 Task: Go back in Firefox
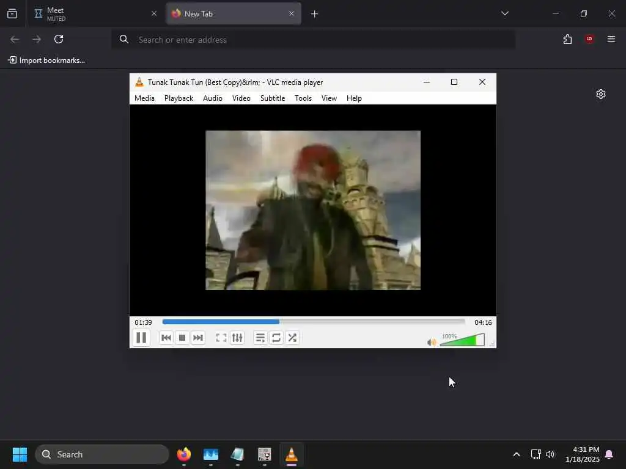[x=15, y=39]
